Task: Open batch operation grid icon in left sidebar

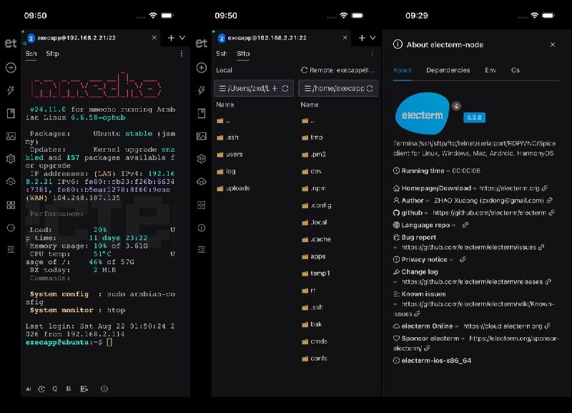Action: pyautogui.click(x=11, y=205)
